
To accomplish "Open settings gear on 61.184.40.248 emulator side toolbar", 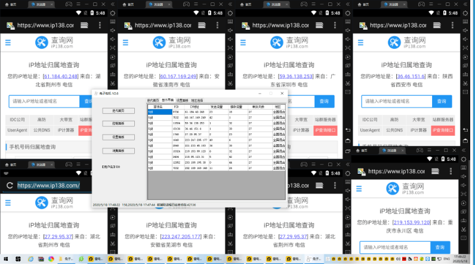I will 113,13.
